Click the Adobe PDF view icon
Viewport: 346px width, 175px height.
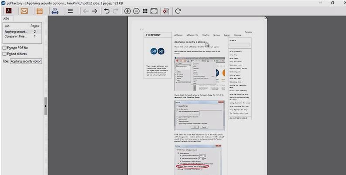[x=9, y=11]
